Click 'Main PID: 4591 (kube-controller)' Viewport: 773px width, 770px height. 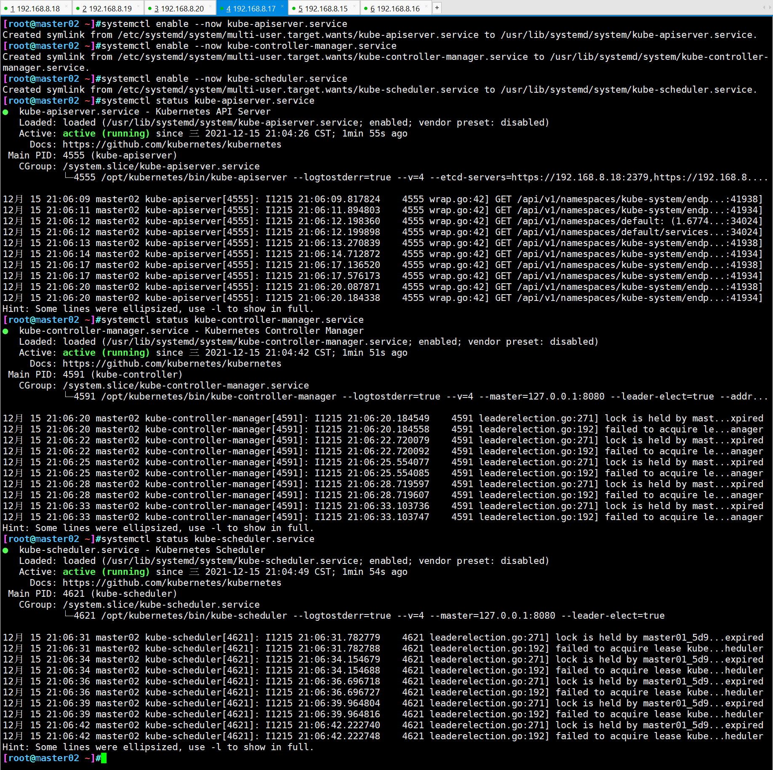pyautogui.click(x=95, y=375)
